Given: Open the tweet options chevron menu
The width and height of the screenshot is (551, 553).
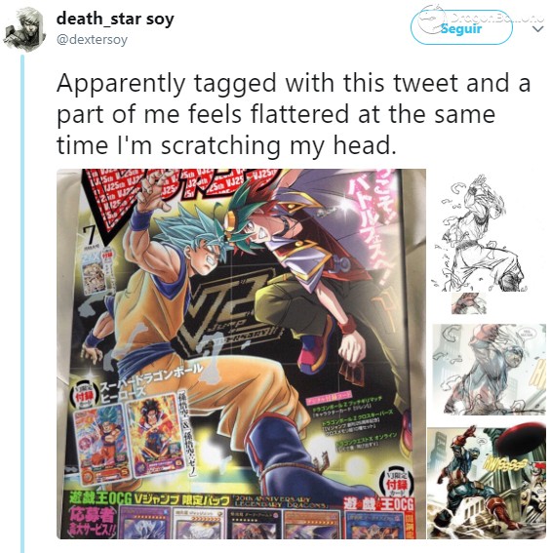Looking at the screenshot, I should [537, 29].
